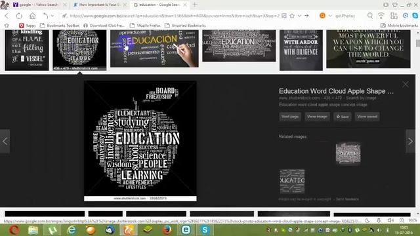
Task: Open the Mozilla Firefox bookmarks folder
Action: coord(145,26)
